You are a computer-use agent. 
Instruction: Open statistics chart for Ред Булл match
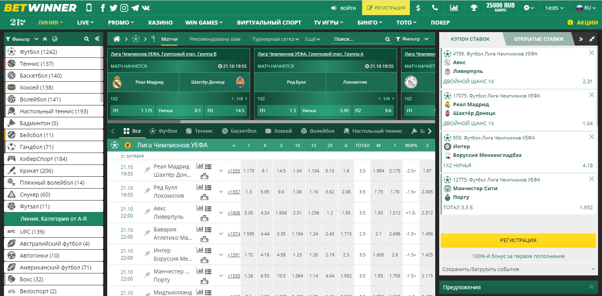(x=200, y=187)
